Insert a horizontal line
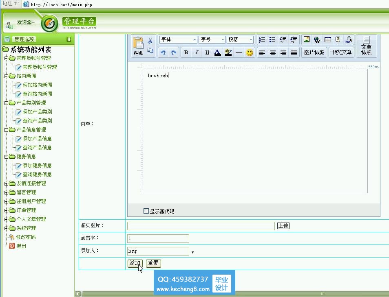This screenshot has width=389, height=297. pos(239,52)
